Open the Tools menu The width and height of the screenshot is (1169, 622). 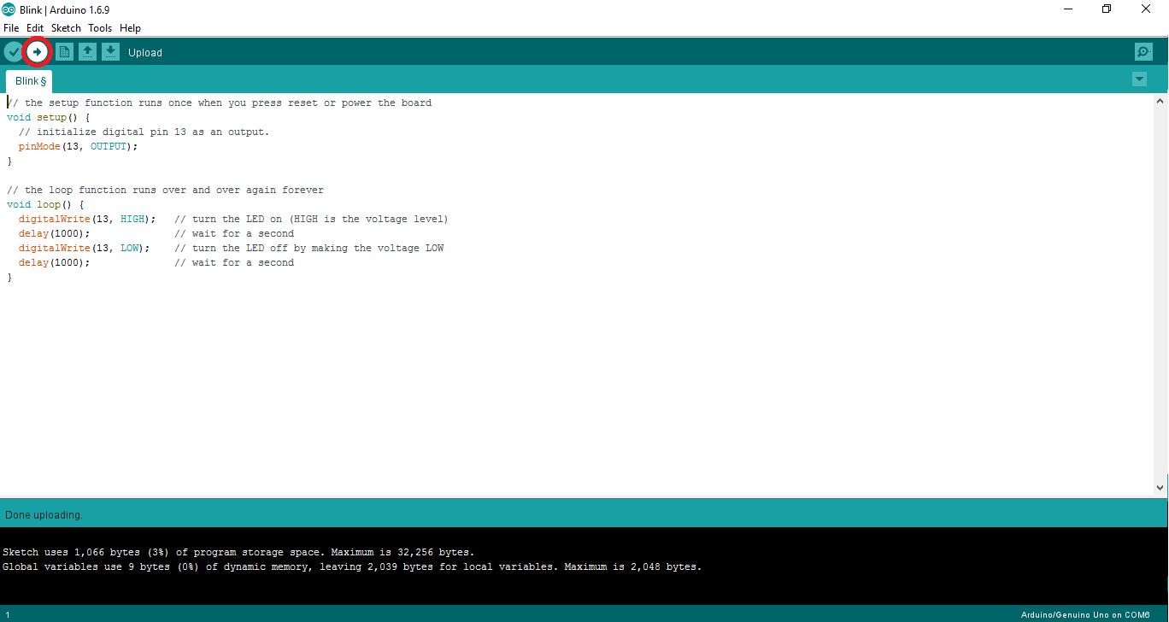point(99,27)
